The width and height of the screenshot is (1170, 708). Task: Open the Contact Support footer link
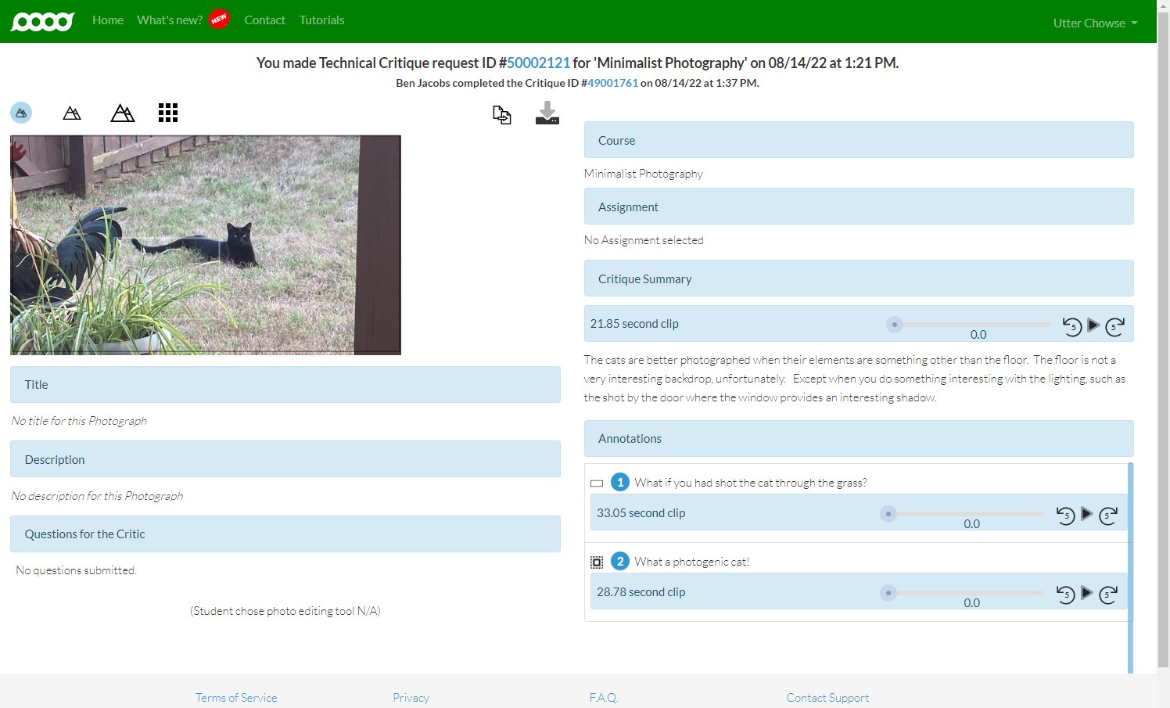point(827,697)
